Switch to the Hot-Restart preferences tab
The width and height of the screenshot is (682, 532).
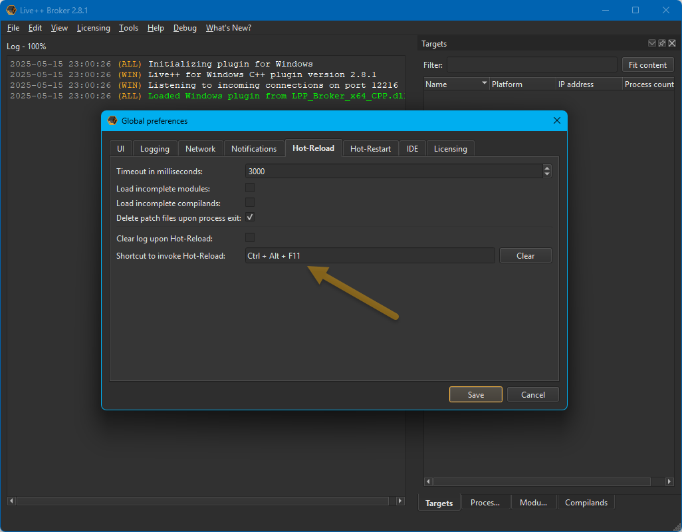click(x=370, y=149)
